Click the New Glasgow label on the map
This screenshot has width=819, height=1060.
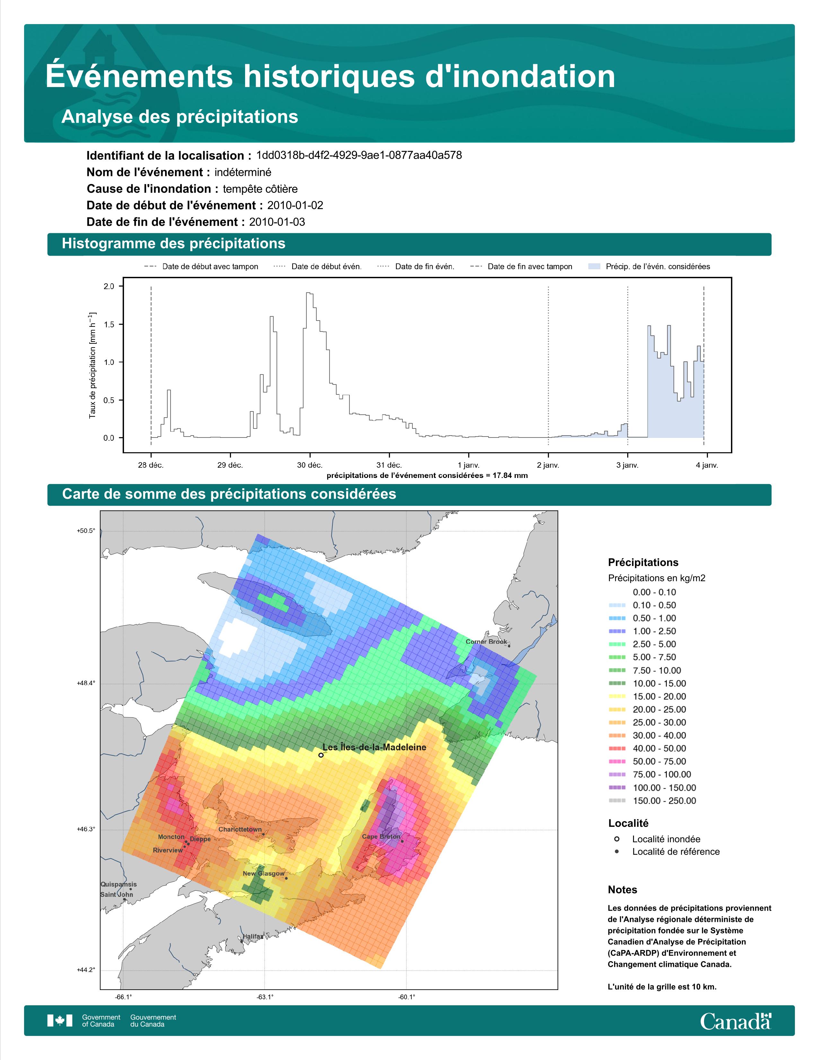coord(263,874)
